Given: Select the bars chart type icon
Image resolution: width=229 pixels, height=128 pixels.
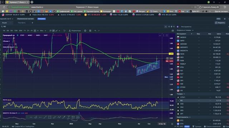Looking at the screenshot, I should tap(50, 31).
